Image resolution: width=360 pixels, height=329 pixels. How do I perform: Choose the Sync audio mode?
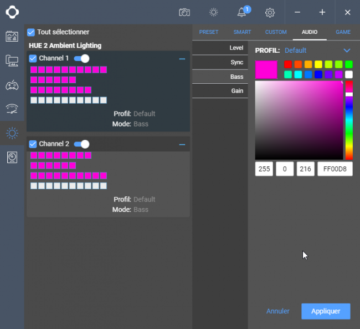(220, 62)
